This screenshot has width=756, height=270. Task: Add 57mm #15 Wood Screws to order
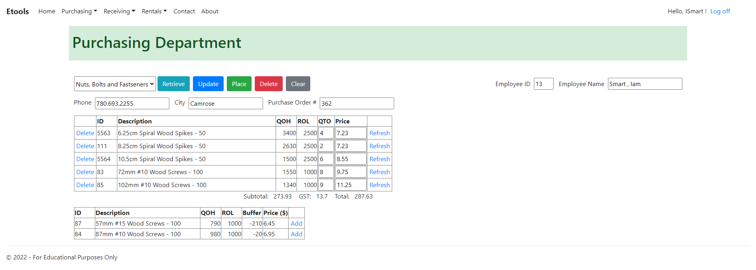tap(296, 224)
